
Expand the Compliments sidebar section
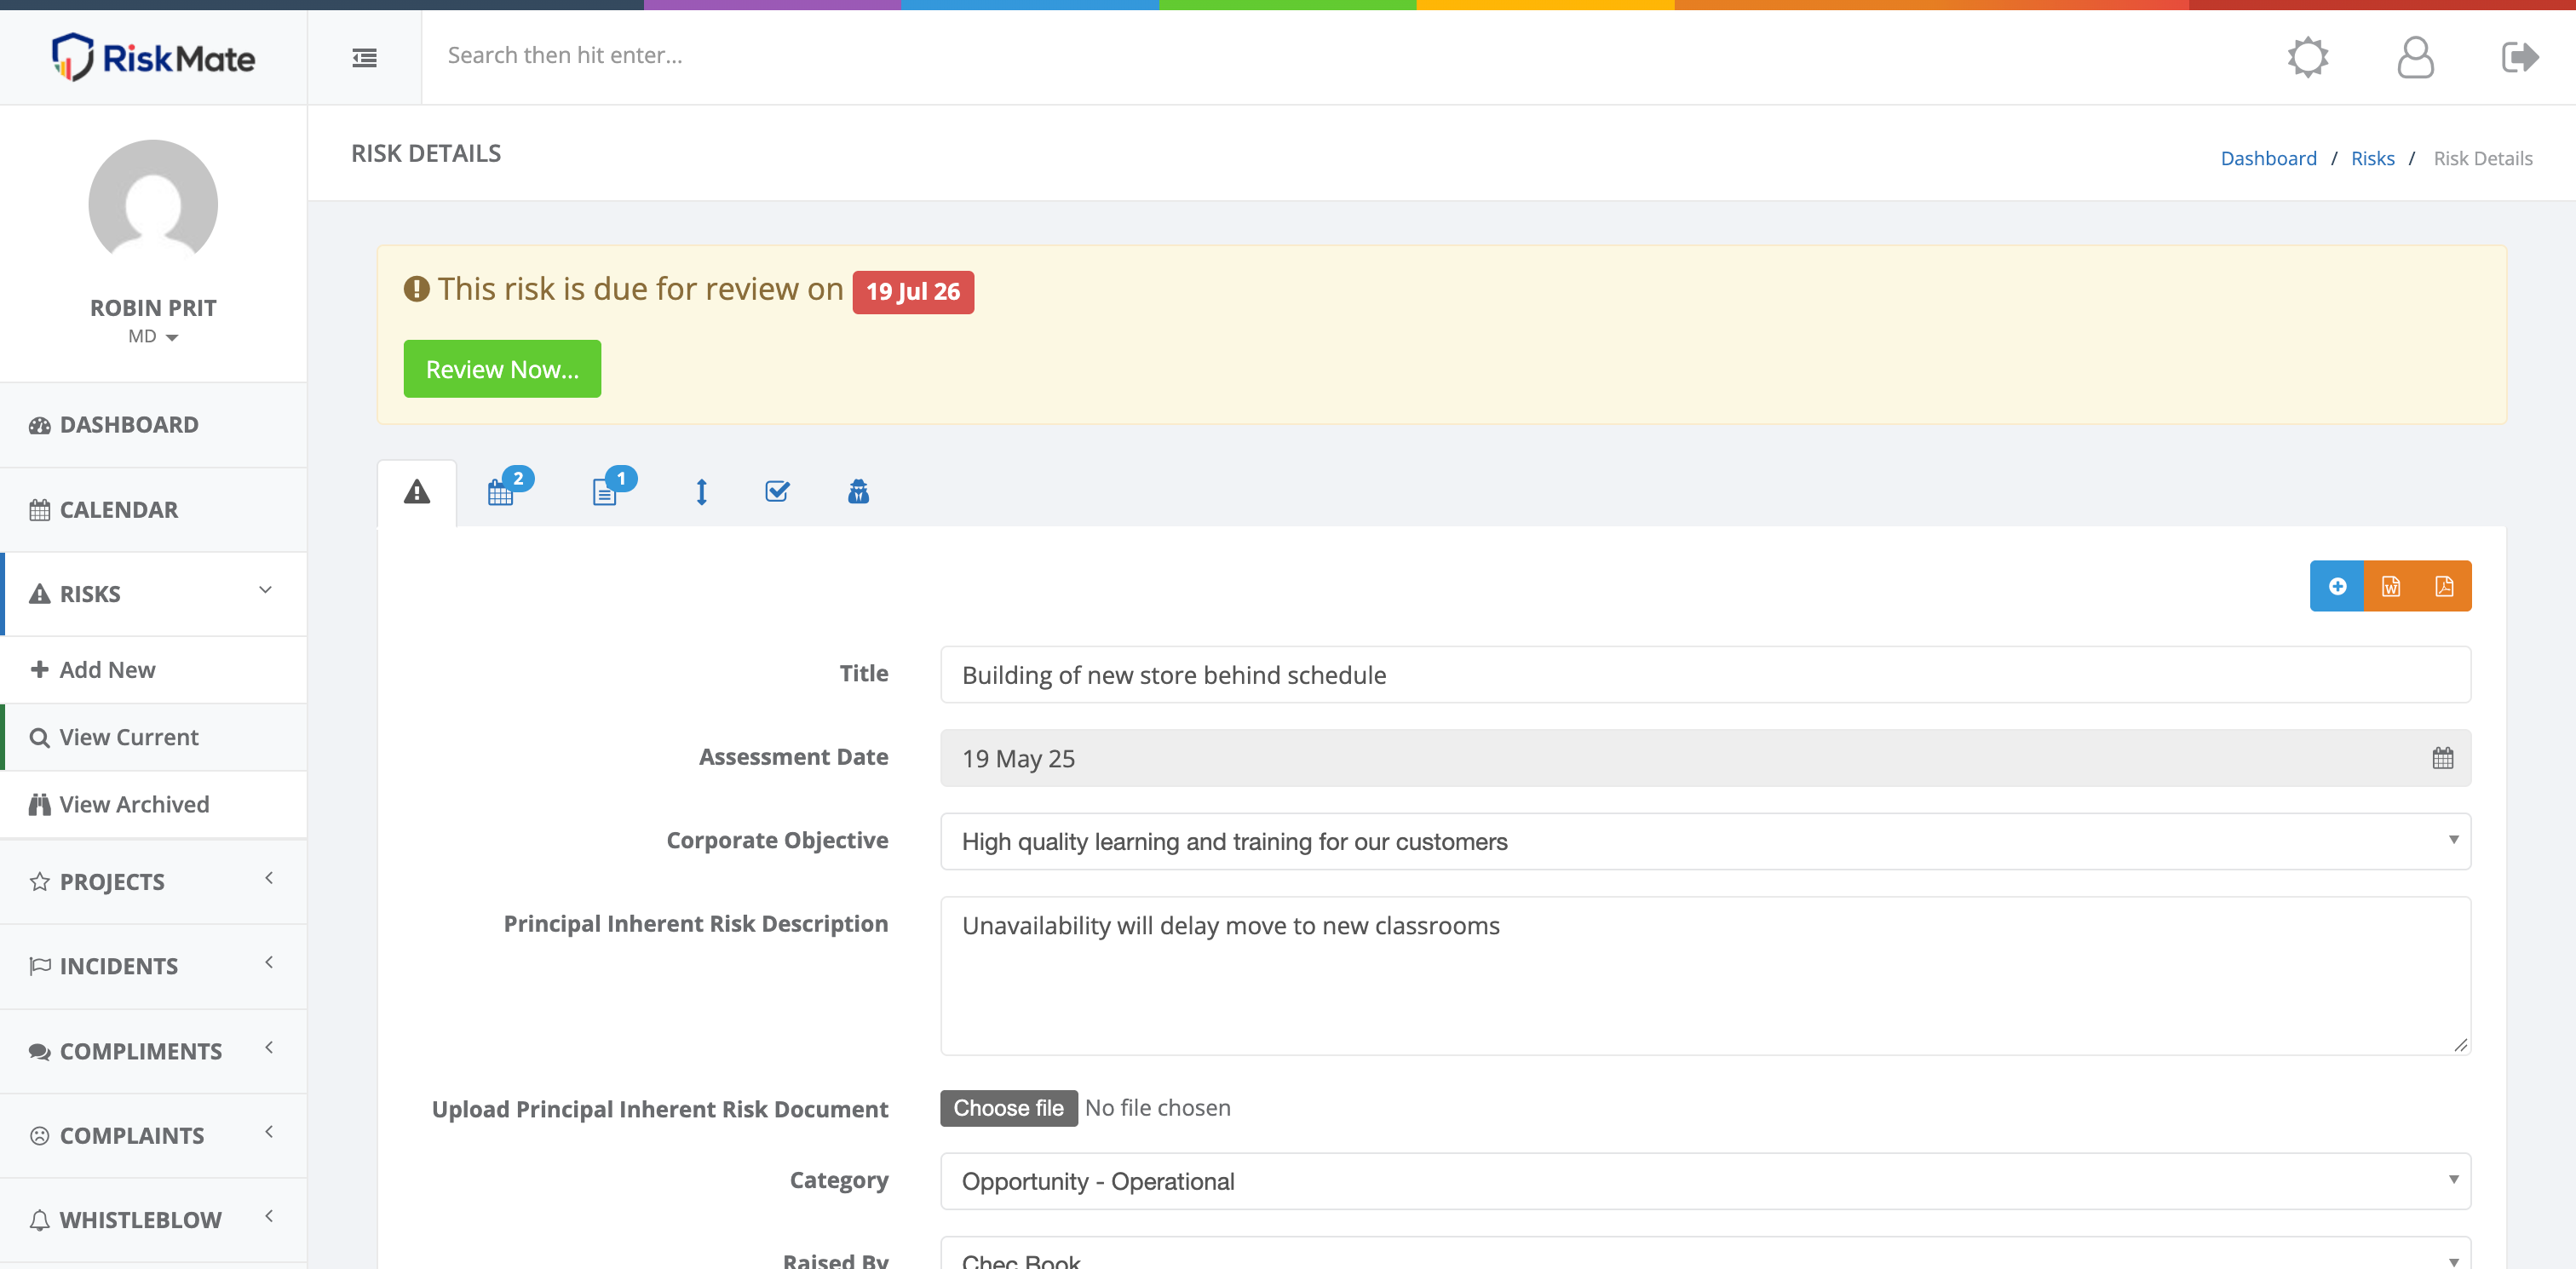pos(153,1051)
